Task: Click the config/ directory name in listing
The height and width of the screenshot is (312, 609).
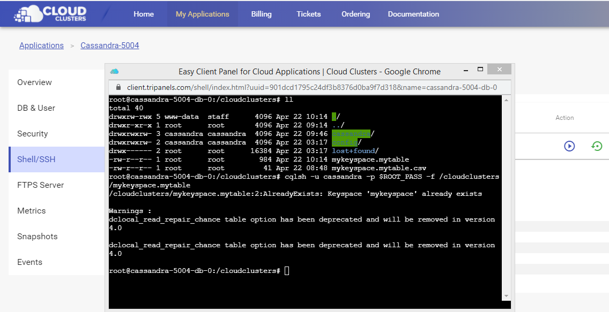Action: [x=346, y=142]
